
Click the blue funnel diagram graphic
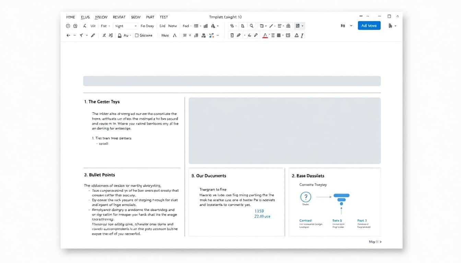pos(341,199)
